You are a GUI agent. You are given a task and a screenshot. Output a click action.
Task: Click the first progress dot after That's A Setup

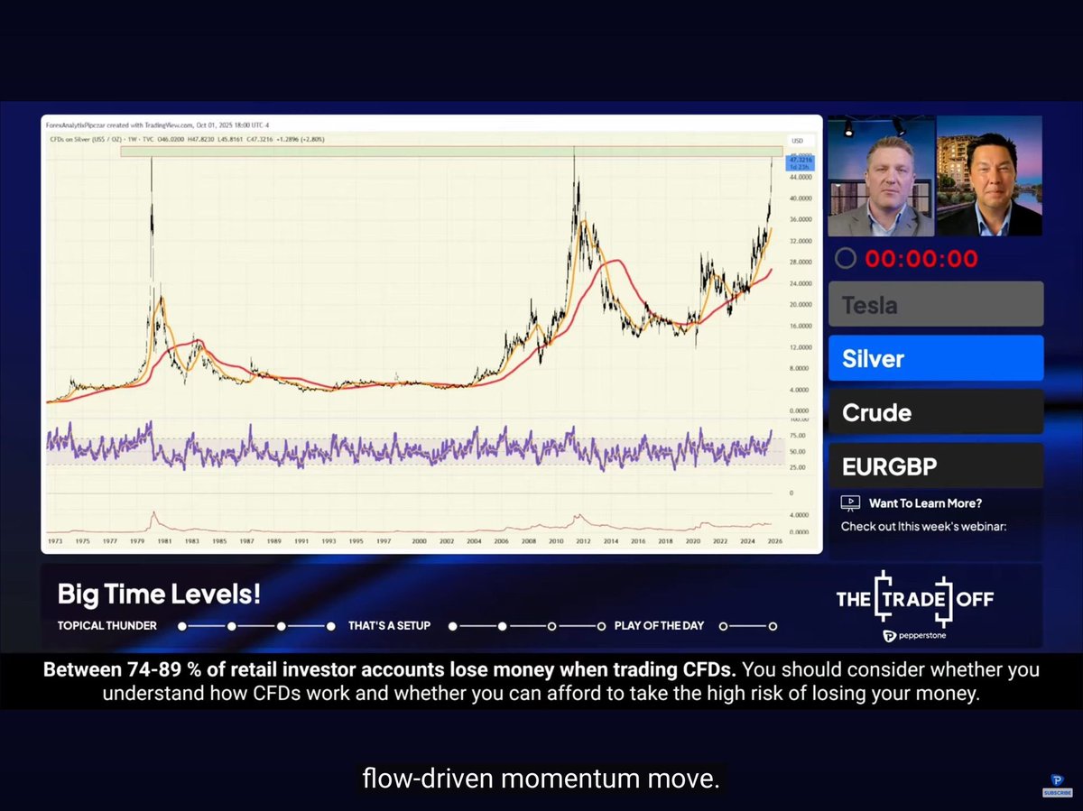[x=453, y=626]
